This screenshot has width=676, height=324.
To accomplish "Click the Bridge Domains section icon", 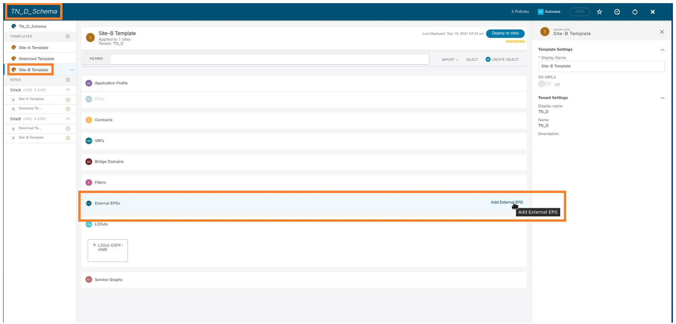I will 88,162.
